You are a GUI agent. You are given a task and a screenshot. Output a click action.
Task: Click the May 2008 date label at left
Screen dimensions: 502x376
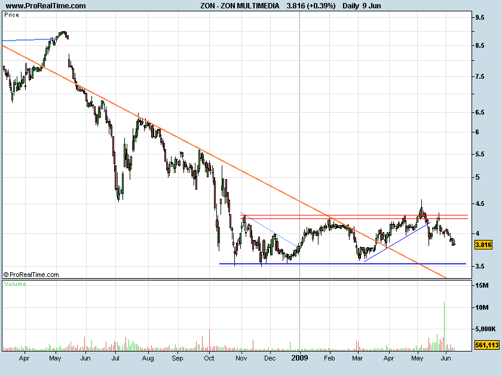point(55,359)
